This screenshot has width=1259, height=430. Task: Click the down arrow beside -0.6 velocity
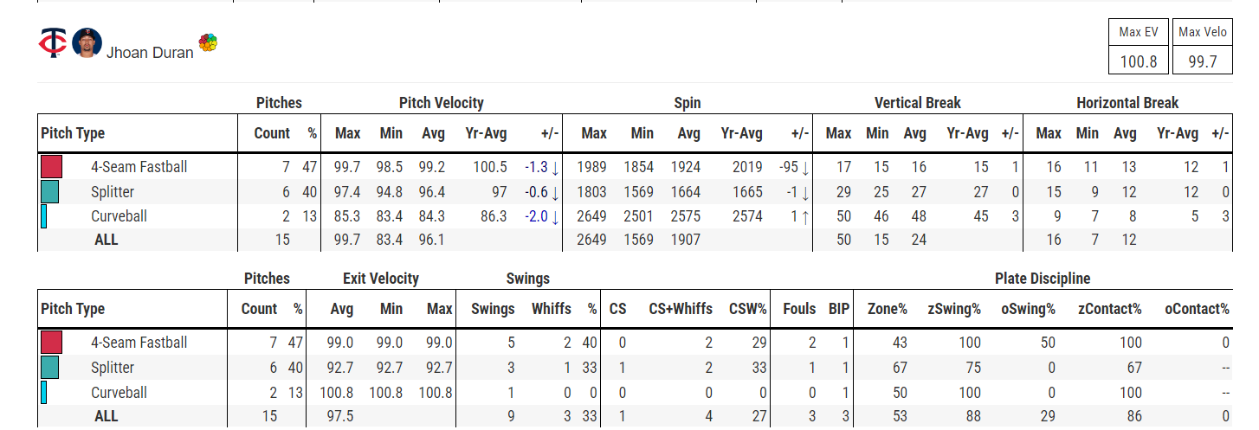(554, 192)
